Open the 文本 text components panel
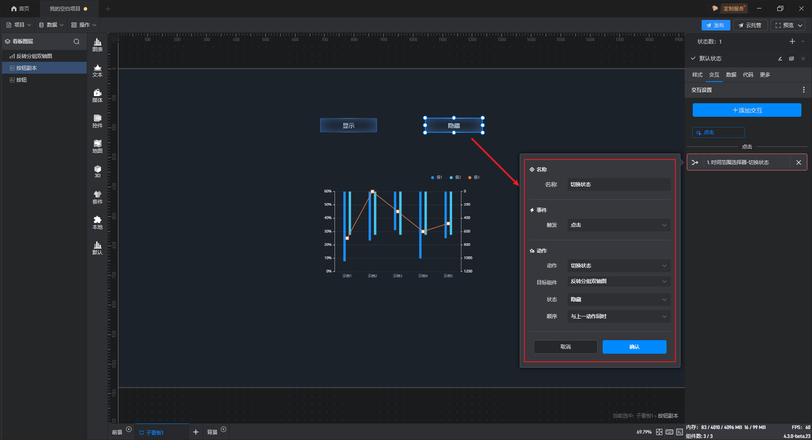The width and height of the screenshot is (812, 440). [x=97, y=70]
